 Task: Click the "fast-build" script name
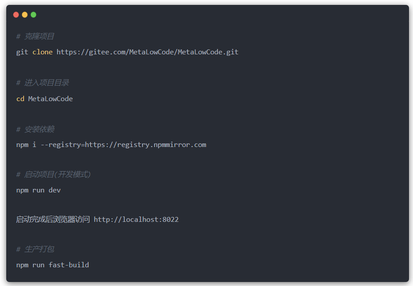[69, 265]
